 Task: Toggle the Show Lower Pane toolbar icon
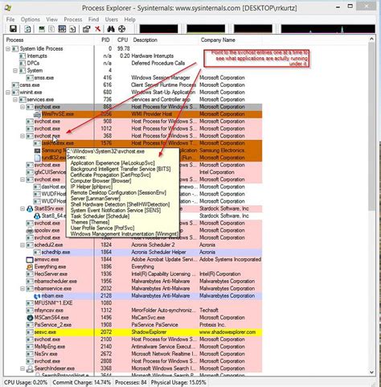(x=62, y=29)
